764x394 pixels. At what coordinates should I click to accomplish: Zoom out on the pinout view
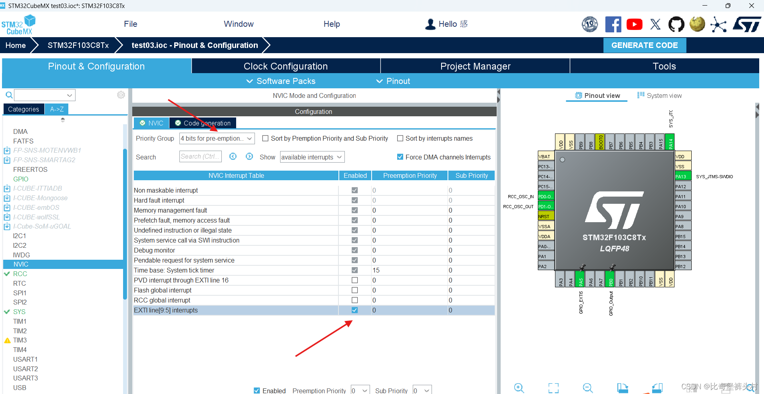click(x=588, y=388)
